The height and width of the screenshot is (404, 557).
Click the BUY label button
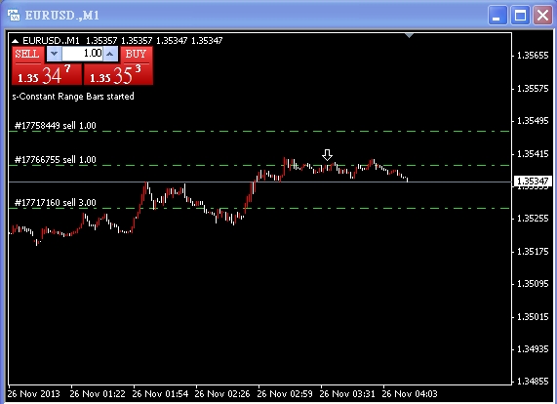click(137, 55)
